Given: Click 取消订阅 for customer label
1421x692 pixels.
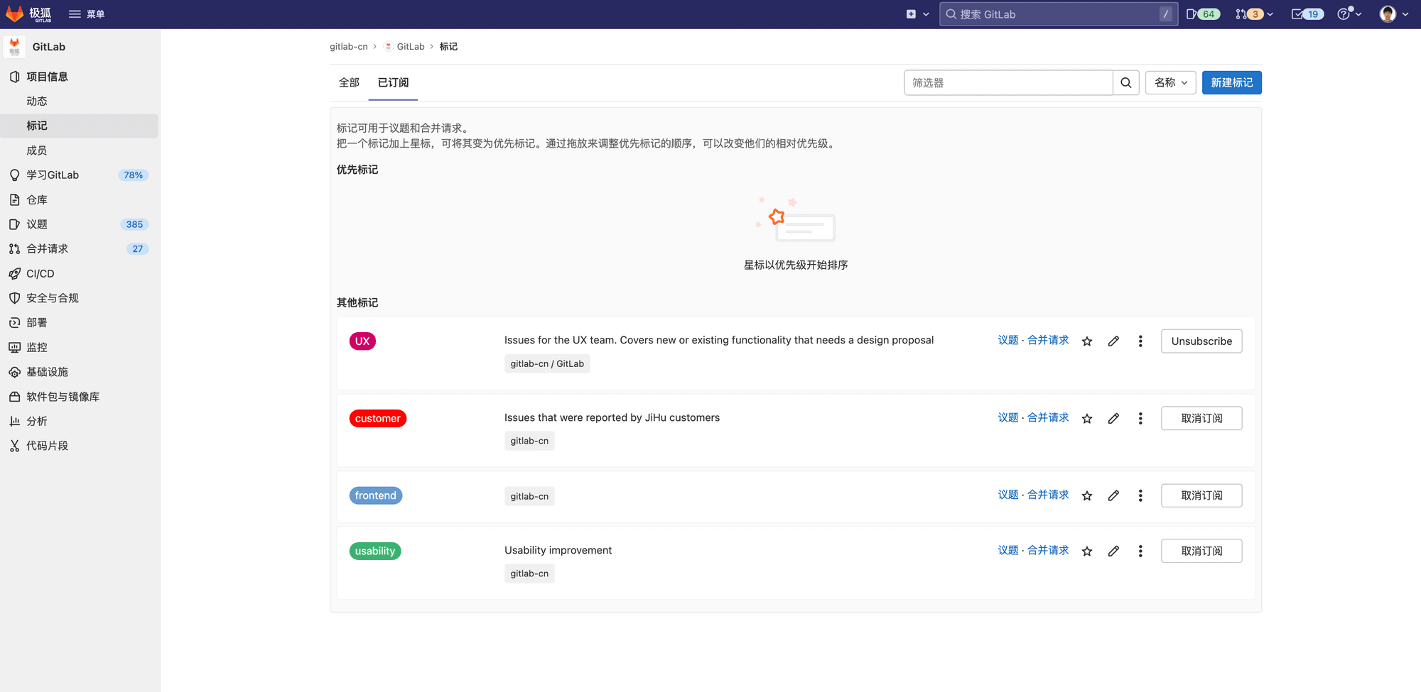Looking at the screenshot, I should coord(1201,419).
